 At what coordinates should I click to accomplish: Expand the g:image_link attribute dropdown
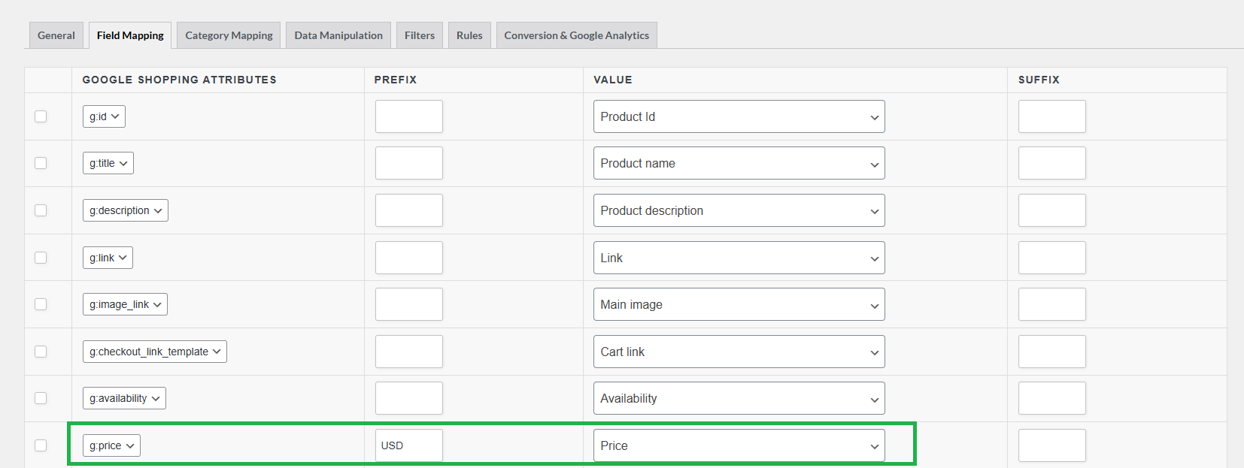(125, 304)
